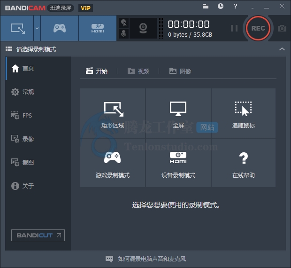Click the 00:00:00 recording timer
Viewport: 291px width, 268px height.
click(189, 24)
